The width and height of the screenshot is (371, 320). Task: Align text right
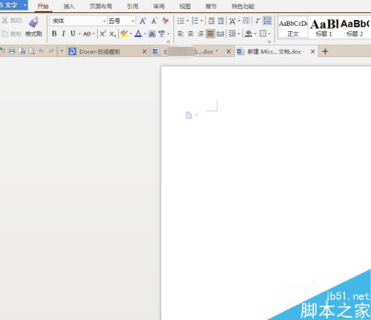coord(200,33)
